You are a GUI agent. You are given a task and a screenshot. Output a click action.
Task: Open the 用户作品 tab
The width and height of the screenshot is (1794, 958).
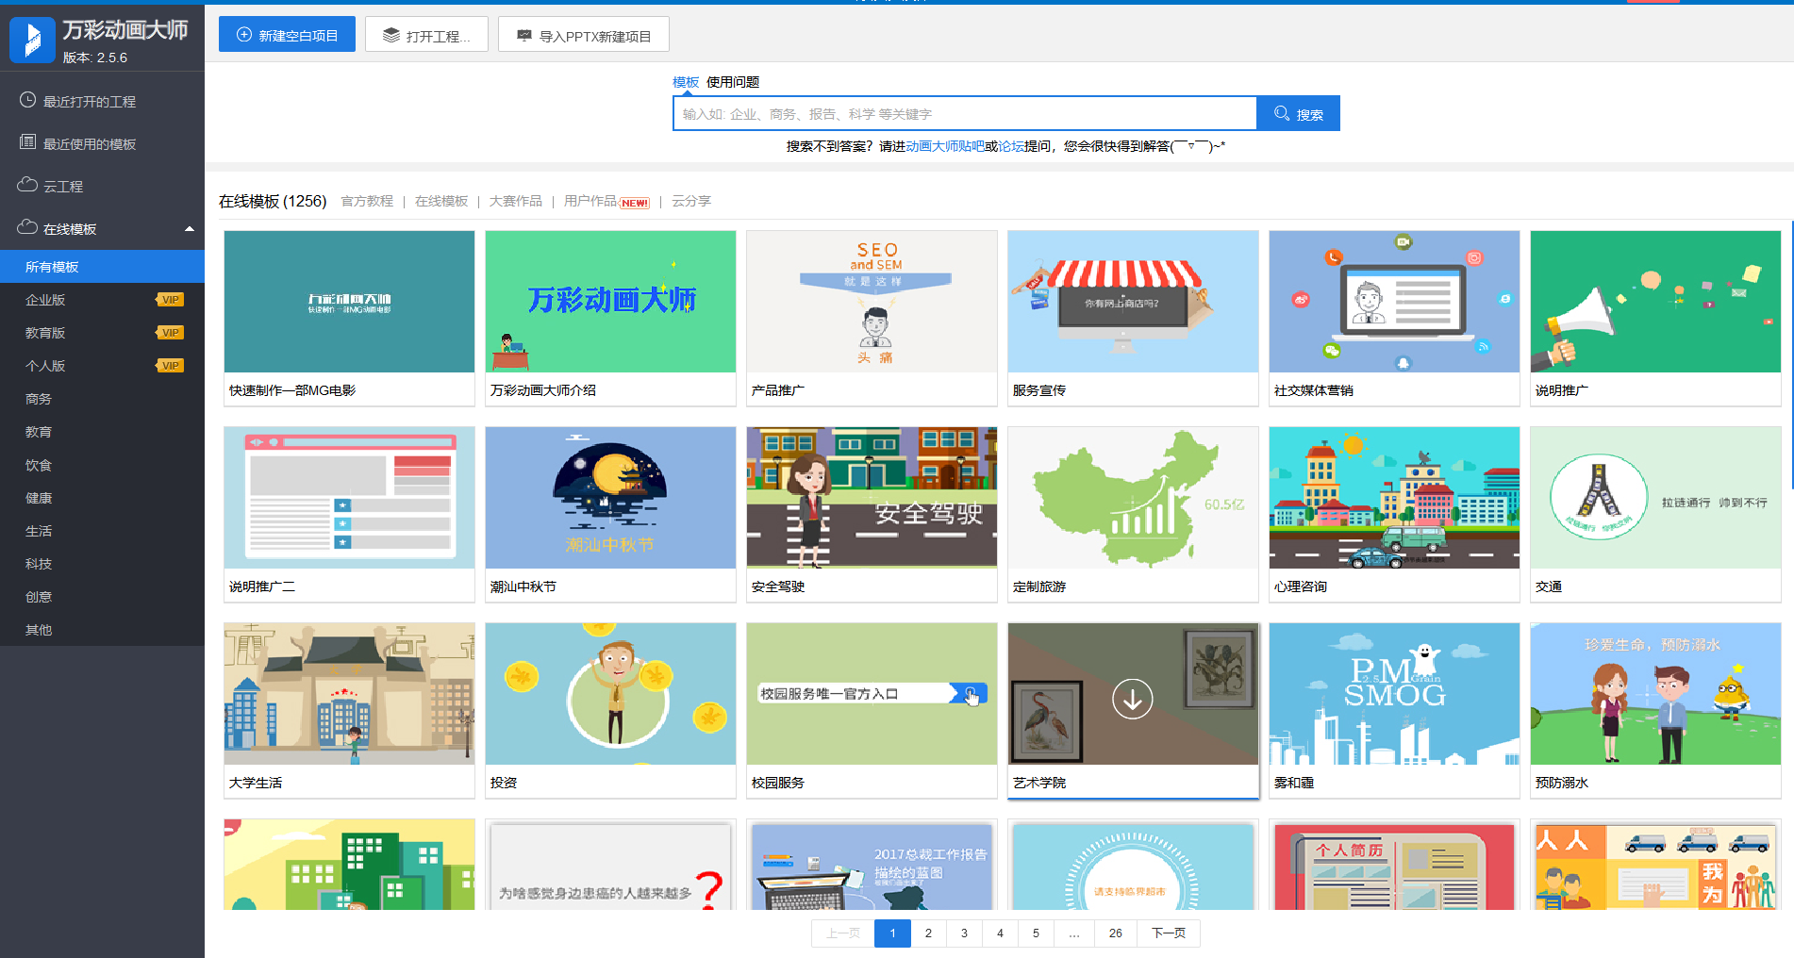(x=590, y=201)
